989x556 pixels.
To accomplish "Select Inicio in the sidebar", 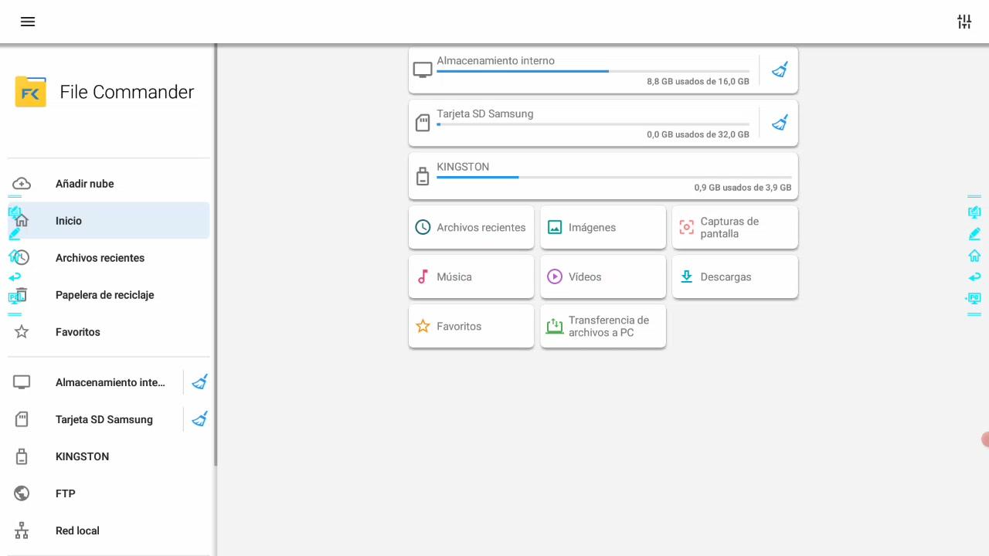I will (108, 221).
